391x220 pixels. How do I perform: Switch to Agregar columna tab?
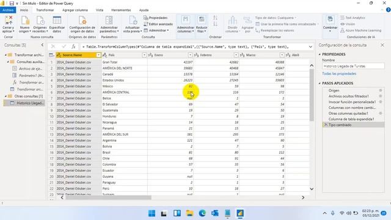pos(75,10)
